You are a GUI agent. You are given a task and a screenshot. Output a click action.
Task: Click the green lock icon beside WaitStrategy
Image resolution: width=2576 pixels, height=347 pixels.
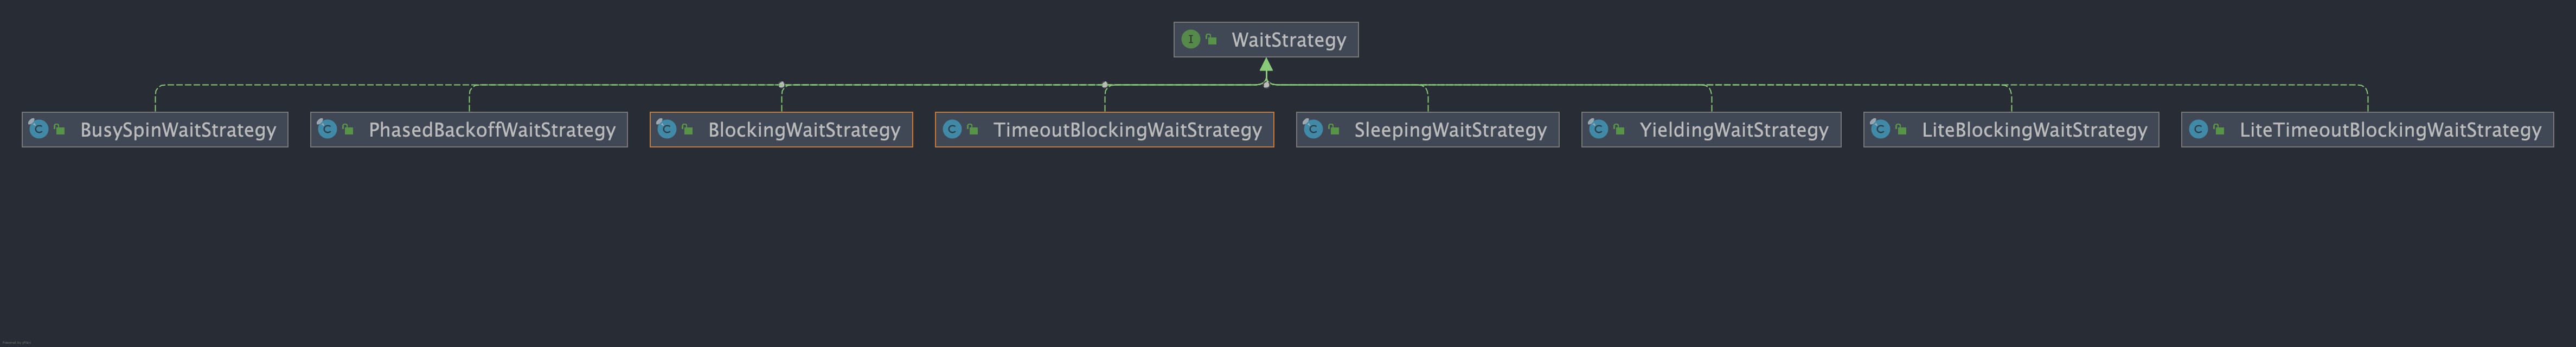[1211, 39]
